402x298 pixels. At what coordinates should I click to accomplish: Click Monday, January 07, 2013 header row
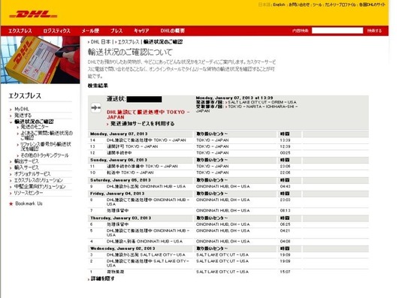(228, 134)
